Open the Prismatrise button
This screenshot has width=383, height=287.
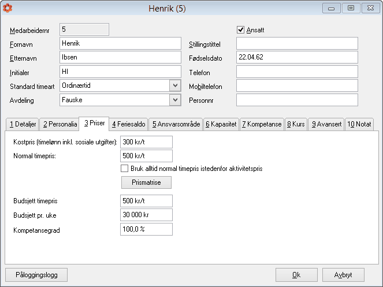146,182
